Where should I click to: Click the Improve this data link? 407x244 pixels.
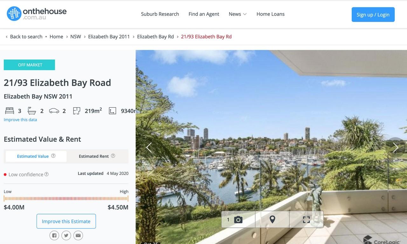(x=20, y=120)
